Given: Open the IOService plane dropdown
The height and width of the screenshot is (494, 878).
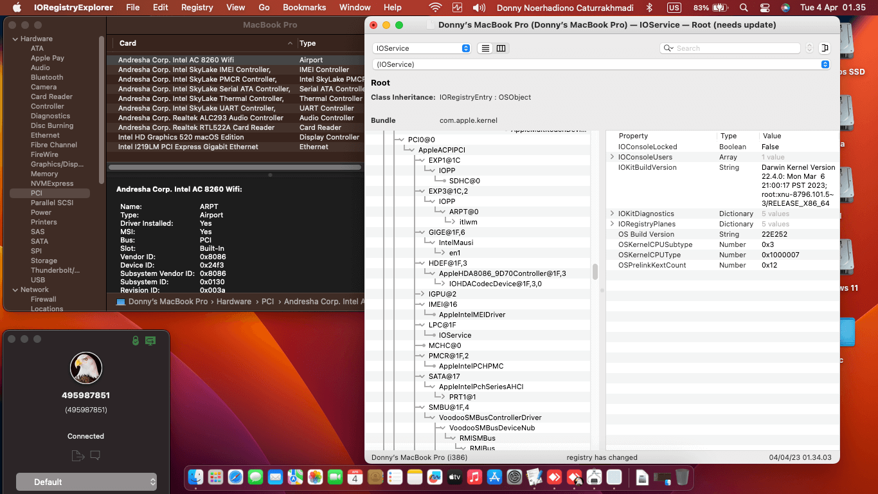Looking at the screenshot, I should tap(421, 48).
